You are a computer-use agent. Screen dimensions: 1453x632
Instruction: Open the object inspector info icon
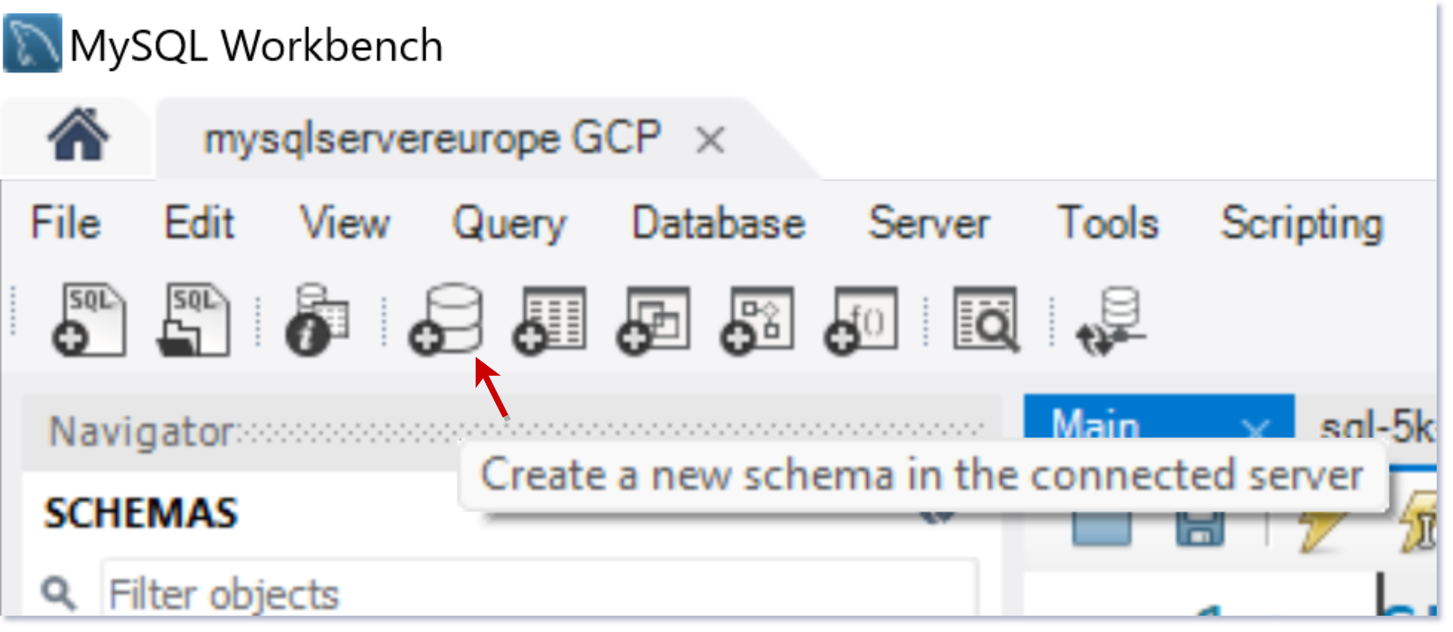point(318,319)
